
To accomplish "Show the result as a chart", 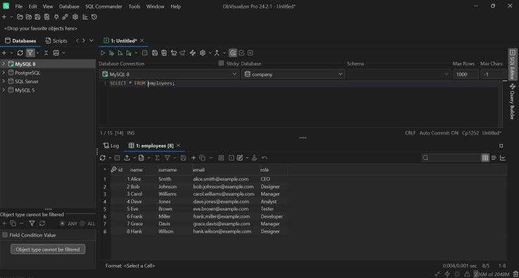I will (x=503, y=158).
